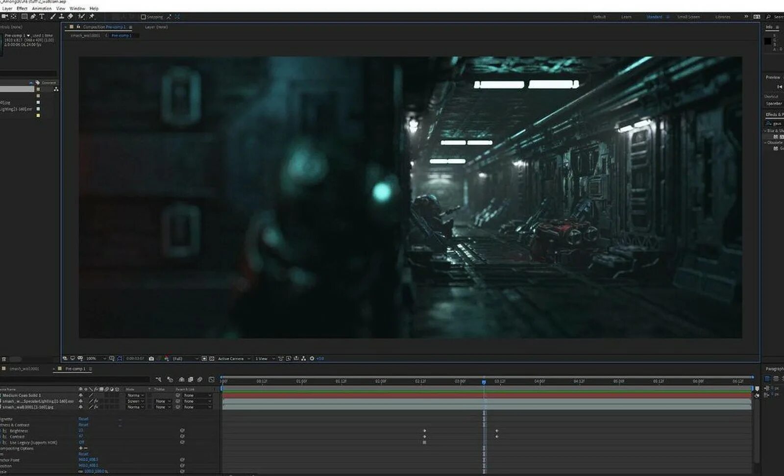The width and height of the screenshot is (784, 476).
Task: Open comp flowchart icon in viewer footer
Action: tap(304, 358)
